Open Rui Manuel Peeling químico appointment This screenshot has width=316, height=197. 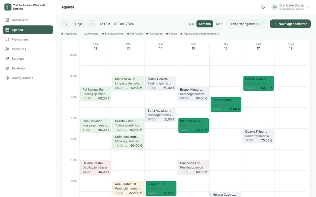(x=96, y=94)
